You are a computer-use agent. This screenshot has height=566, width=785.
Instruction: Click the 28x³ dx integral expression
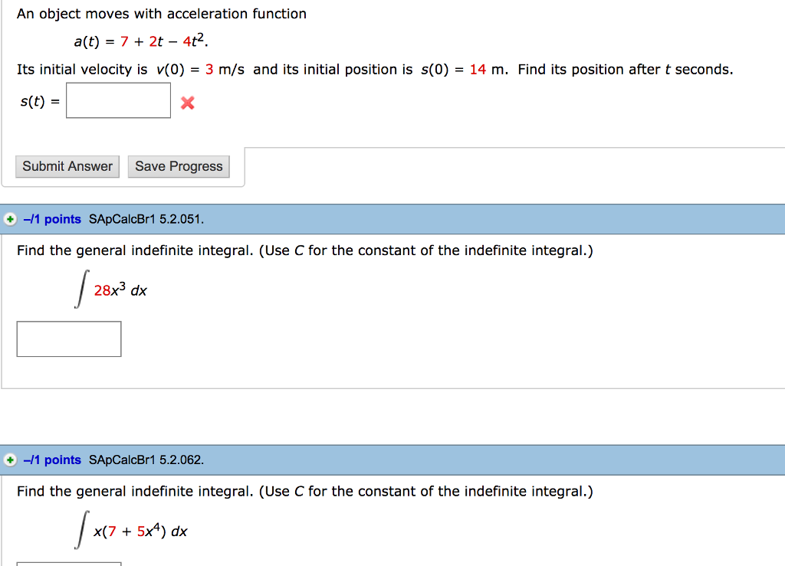[120, 290]
